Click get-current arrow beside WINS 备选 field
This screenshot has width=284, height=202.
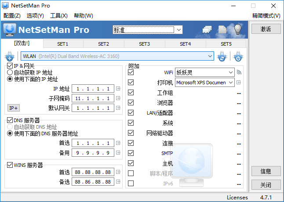pos(118,181)
